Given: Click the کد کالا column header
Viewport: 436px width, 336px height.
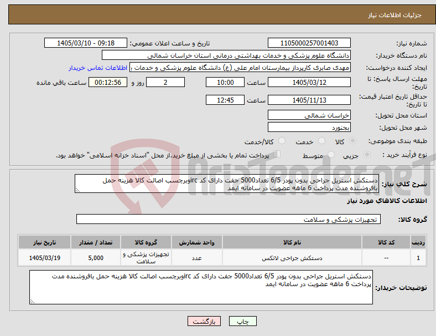Looking at the screenshot, I should click(x=386, y=242).
